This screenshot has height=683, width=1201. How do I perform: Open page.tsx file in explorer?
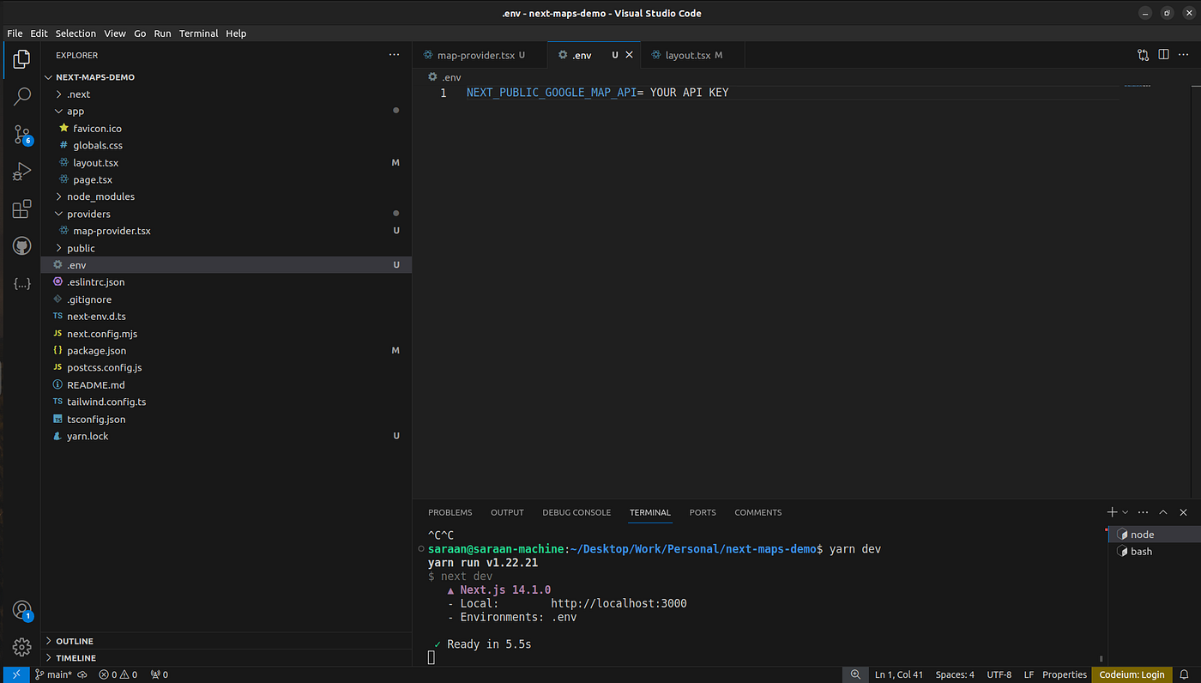pyautogui.click(x=226, y=179)
